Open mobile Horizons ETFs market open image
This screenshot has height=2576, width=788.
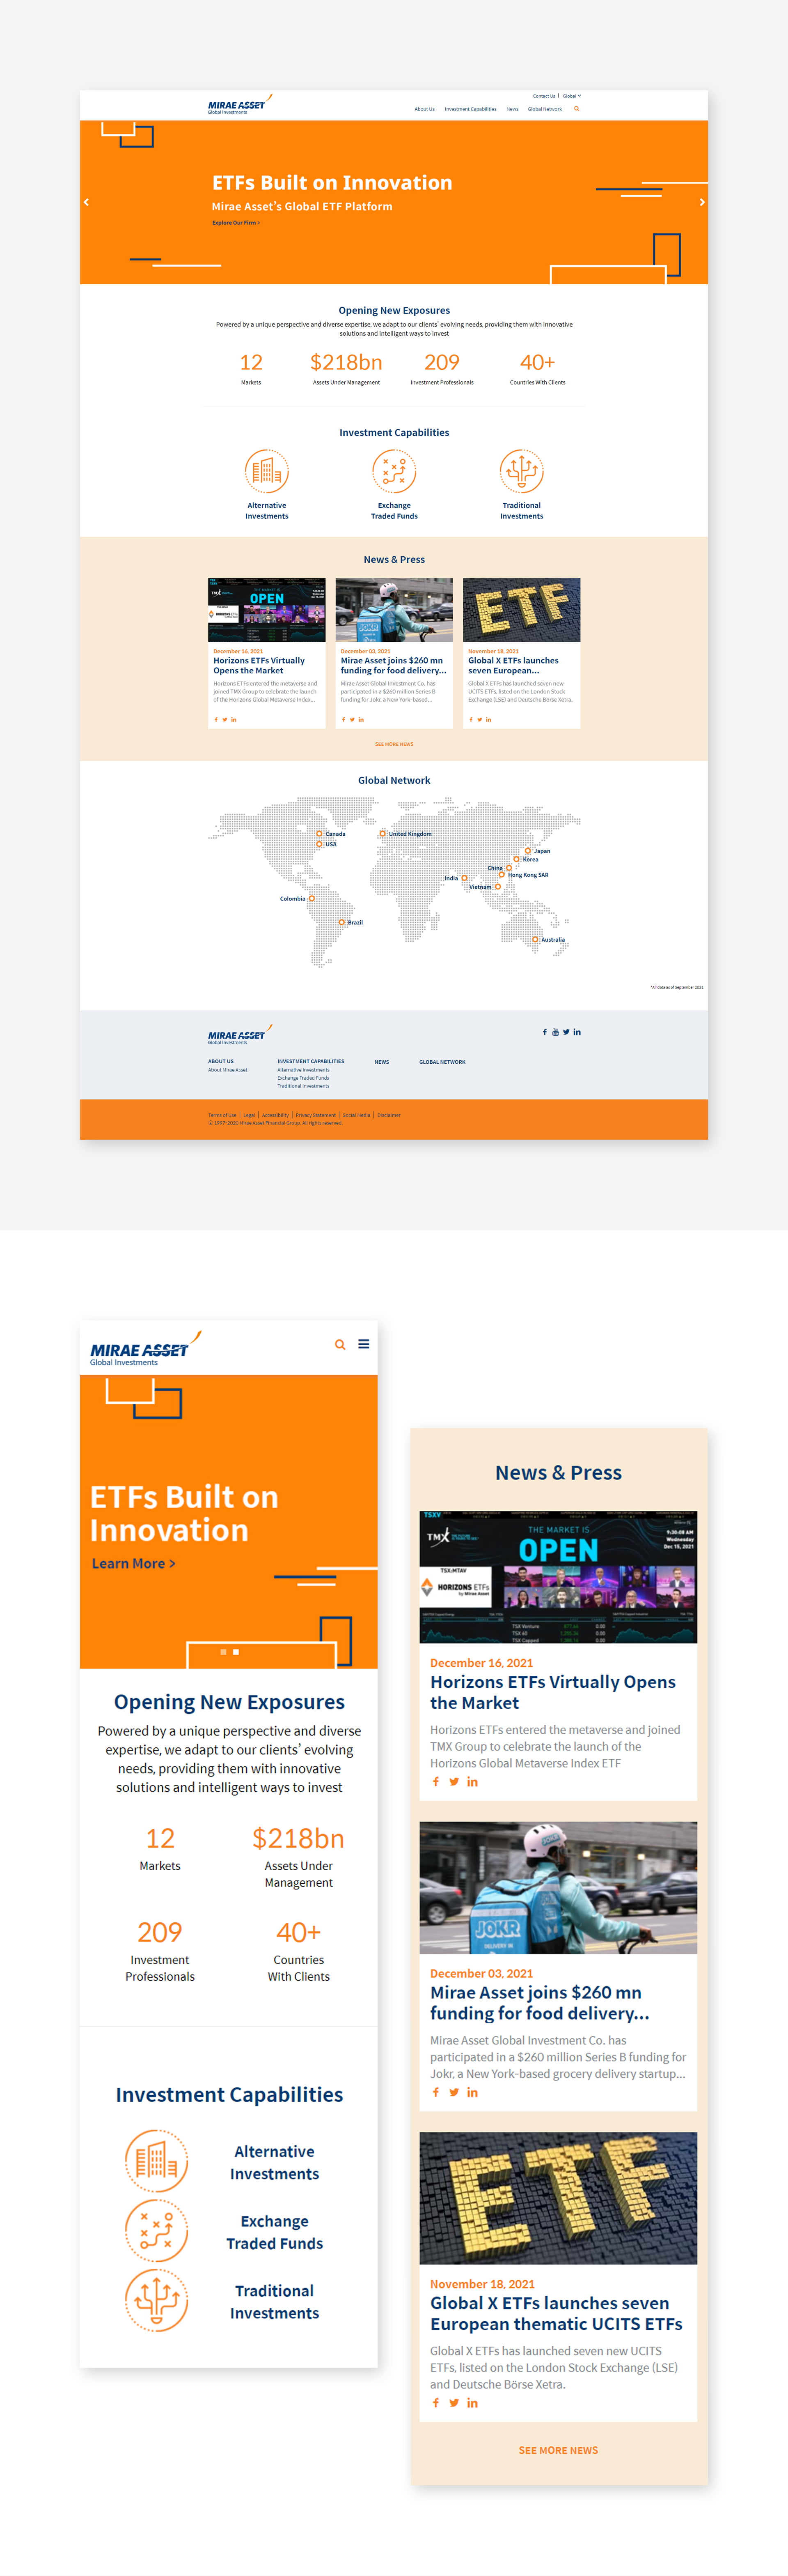(x=558, y=1577)
